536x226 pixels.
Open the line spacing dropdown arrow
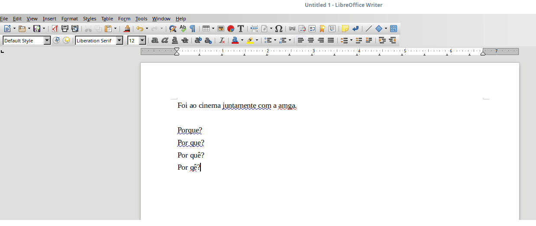351,40
